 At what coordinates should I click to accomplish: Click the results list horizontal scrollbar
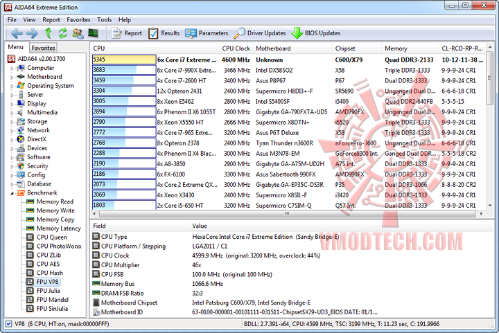tap(288, 213)
